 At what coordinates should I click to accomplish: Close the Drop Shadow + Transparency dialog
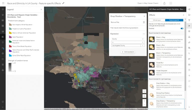coord(144,16)
